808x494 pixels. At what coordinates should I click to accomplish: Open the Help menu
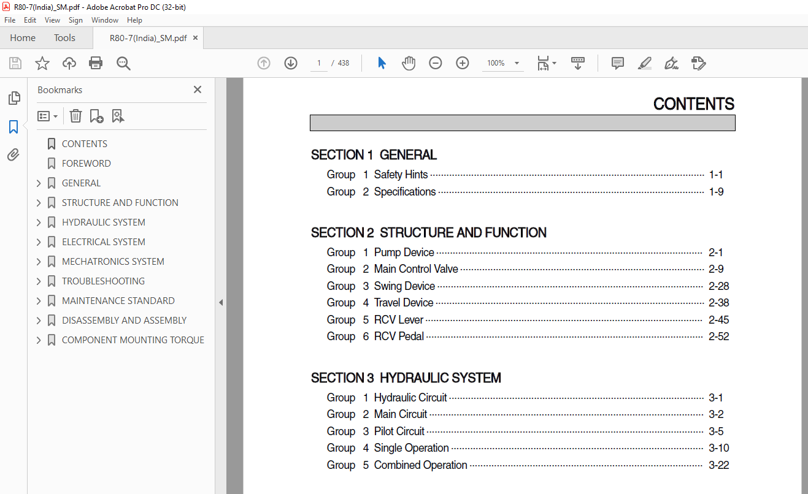tap(134, 20)
